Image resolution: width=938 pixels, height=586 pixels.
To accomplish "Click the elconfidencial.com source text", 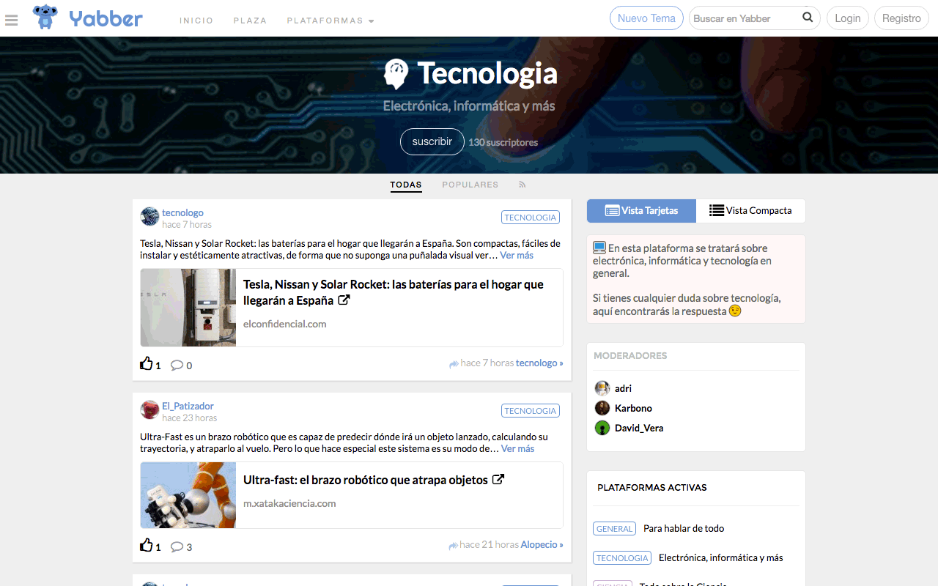I will [285, 324].
